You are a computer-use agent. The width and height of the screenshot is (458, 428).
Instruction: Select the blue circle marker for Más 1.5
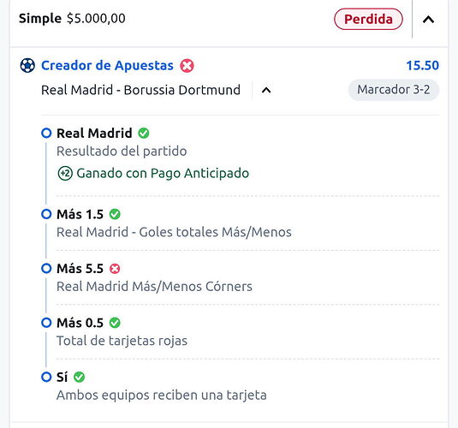coord(46,214)
